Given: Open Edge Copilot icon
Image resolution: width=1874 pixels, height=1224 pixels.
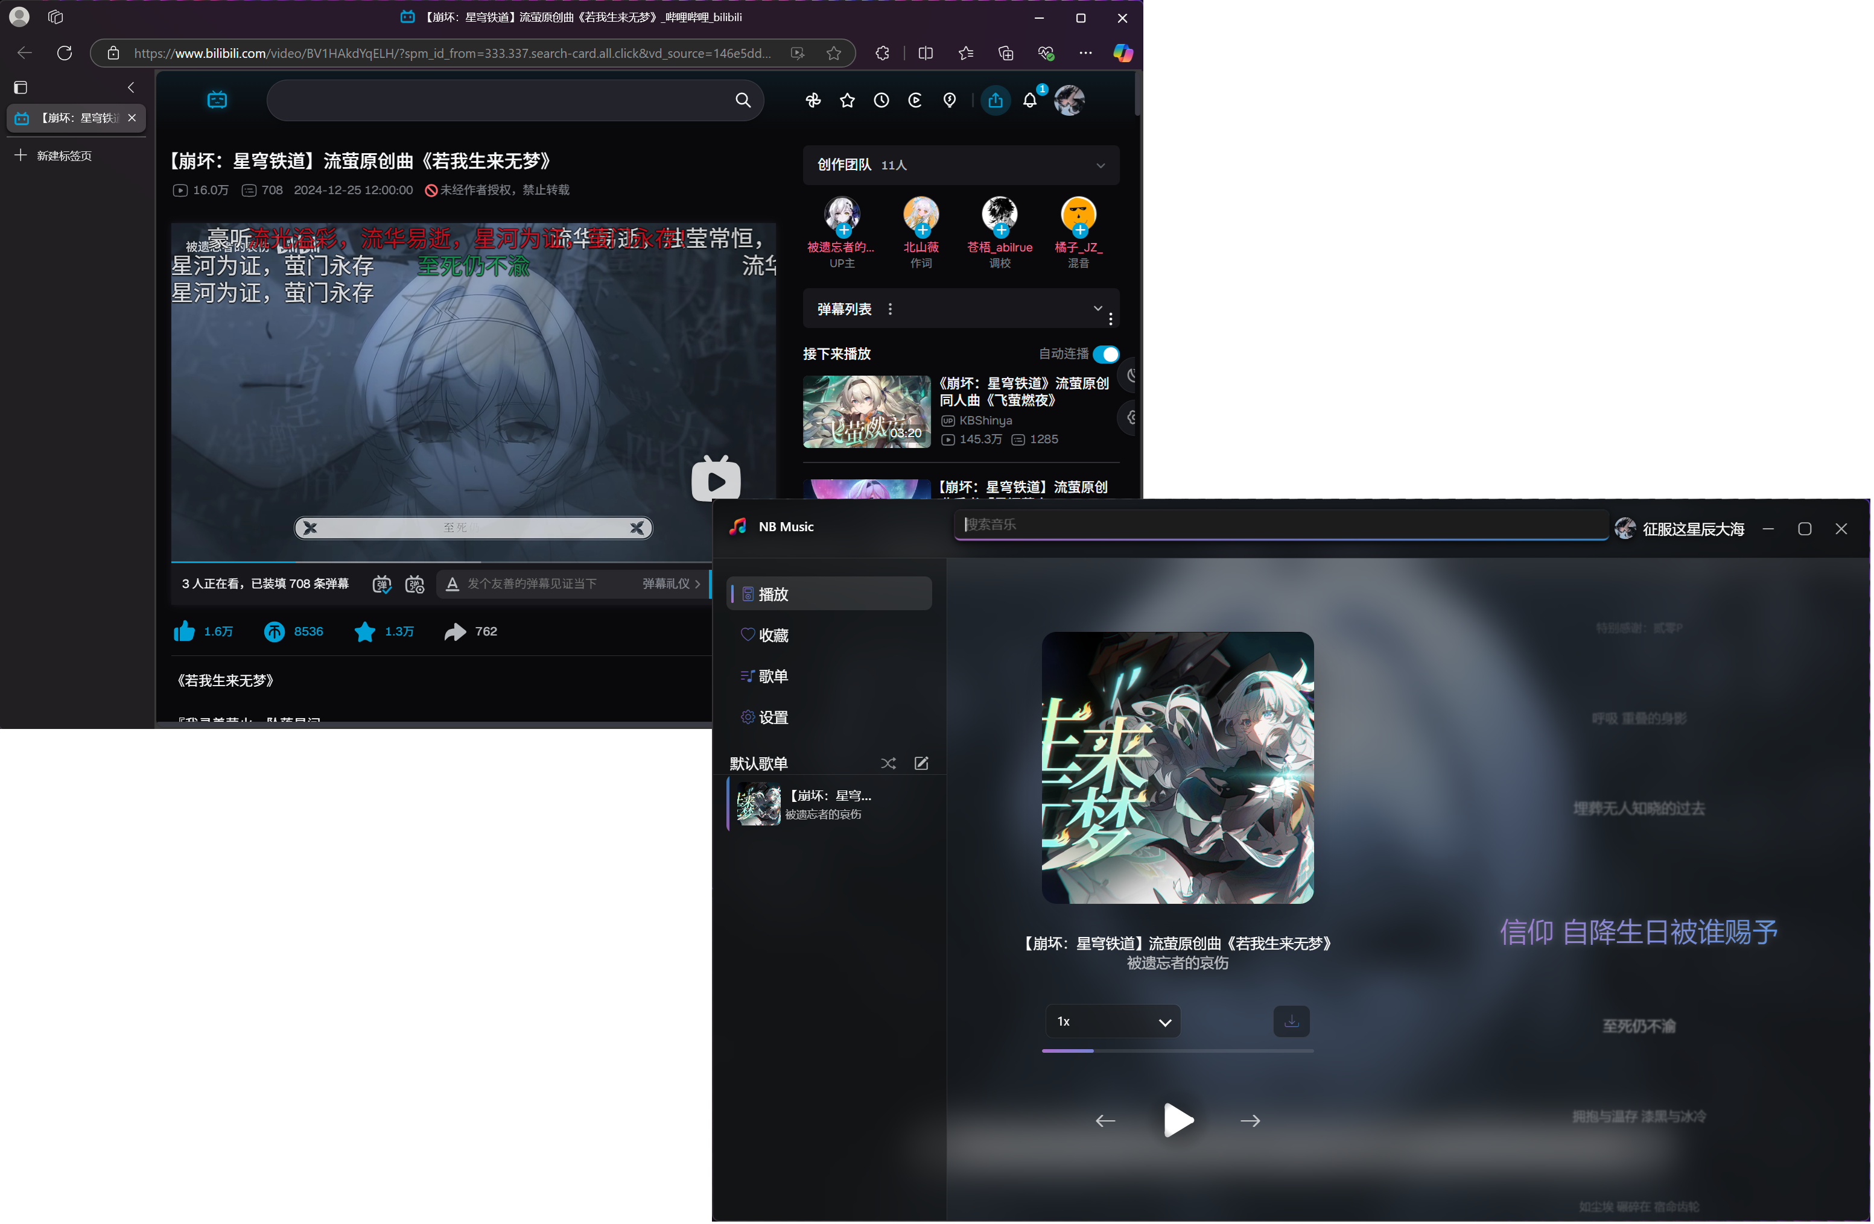Looking at the screenshot, I should click(x=1123, y=52).
